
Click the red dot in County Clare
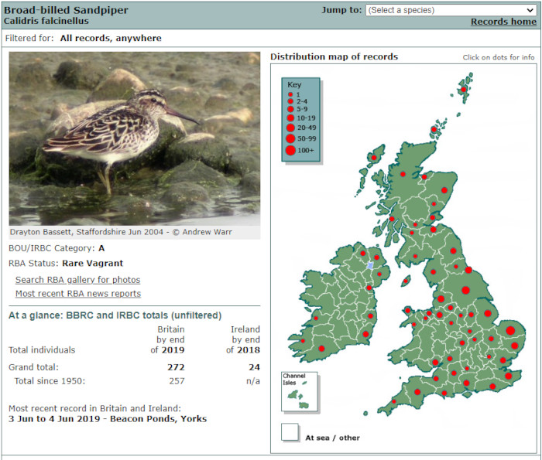click(x=316, y=319)
